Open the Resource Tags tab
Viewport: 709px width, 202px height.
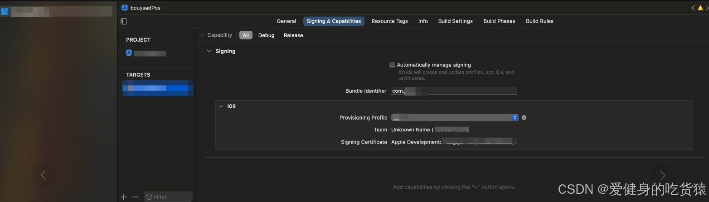pos(389,21)
